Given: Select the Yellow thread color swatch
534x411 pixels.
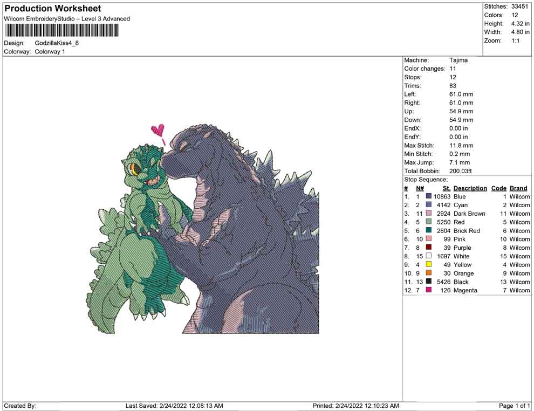Looking at the screenshot, I should click(x=429, y=264).
